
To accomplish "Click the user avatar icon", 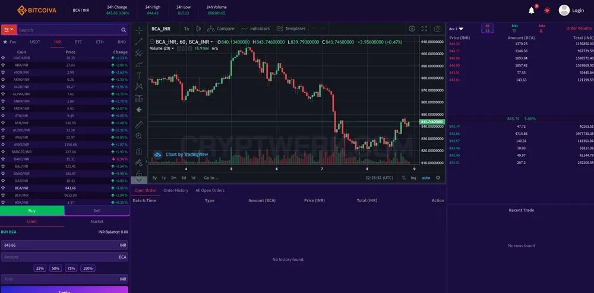I will (564, 10).
